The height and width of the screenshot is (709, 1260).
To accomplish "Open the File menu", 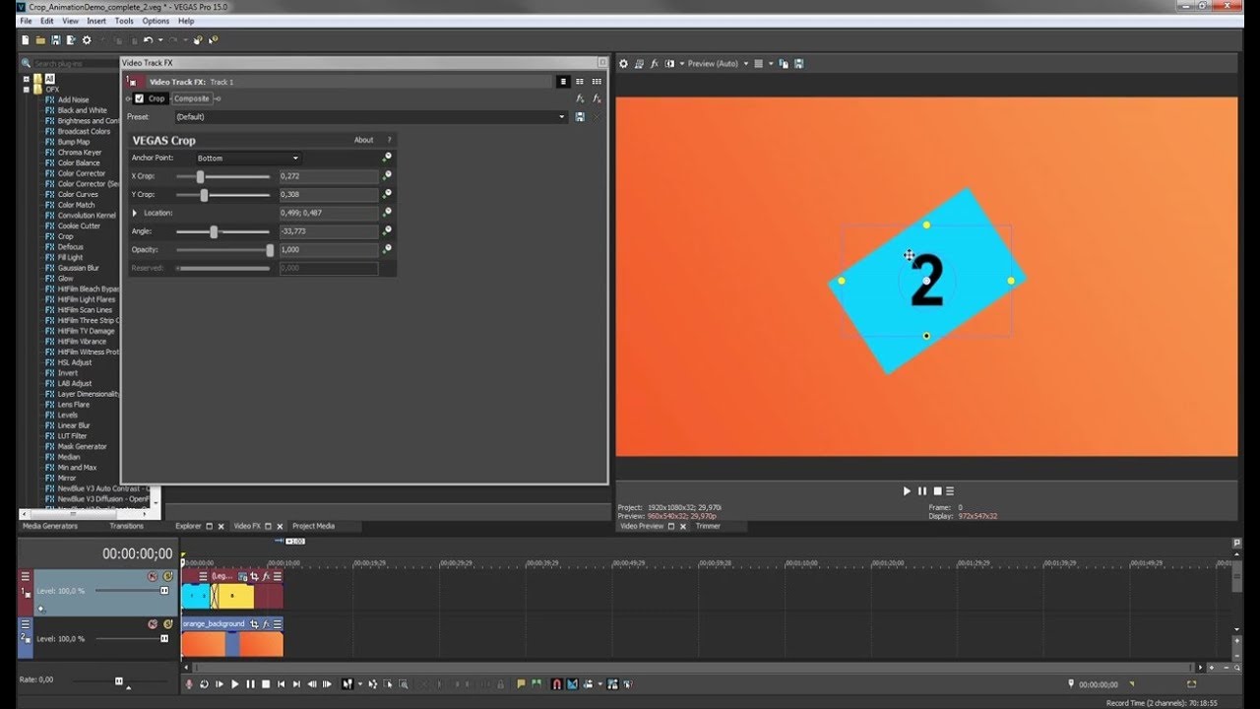I will [x=26, y=21].
